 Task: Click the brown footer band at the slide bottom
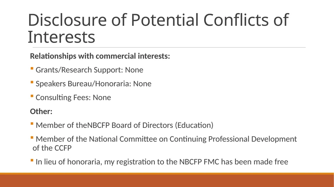167,181
